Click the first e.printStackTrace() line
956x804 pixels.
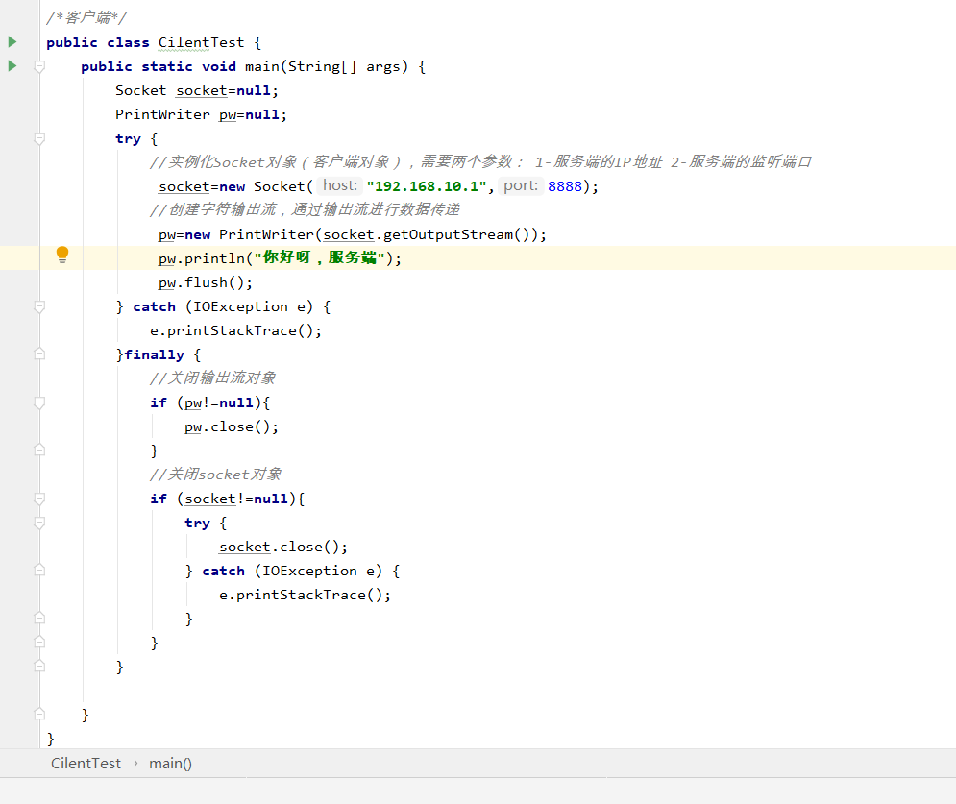pos(235,331)
